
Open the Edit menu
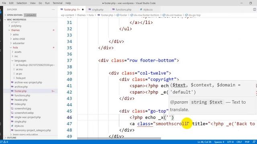(11, 3)
